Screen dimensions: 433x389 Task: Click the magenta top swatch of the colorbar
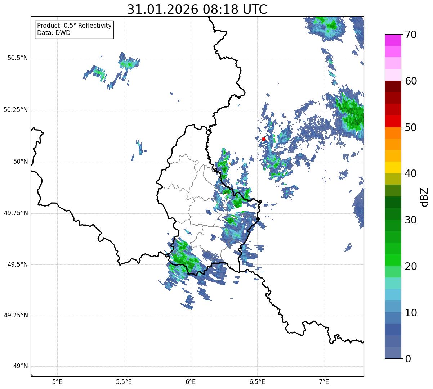click(393, 40)
